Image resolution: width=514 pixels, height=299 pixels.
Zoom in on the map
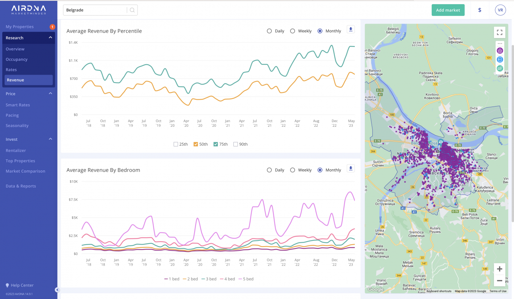pyautogui.click(x=500, y=269)
